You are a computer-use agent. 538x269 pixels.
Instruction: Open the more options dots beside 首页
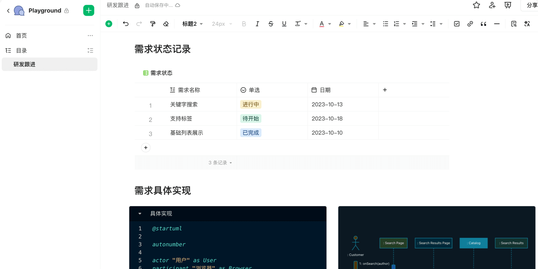90,36
